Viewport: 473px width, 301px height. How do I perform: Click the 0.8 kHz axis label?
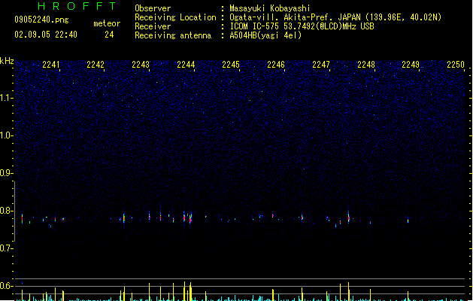(6, 211)
